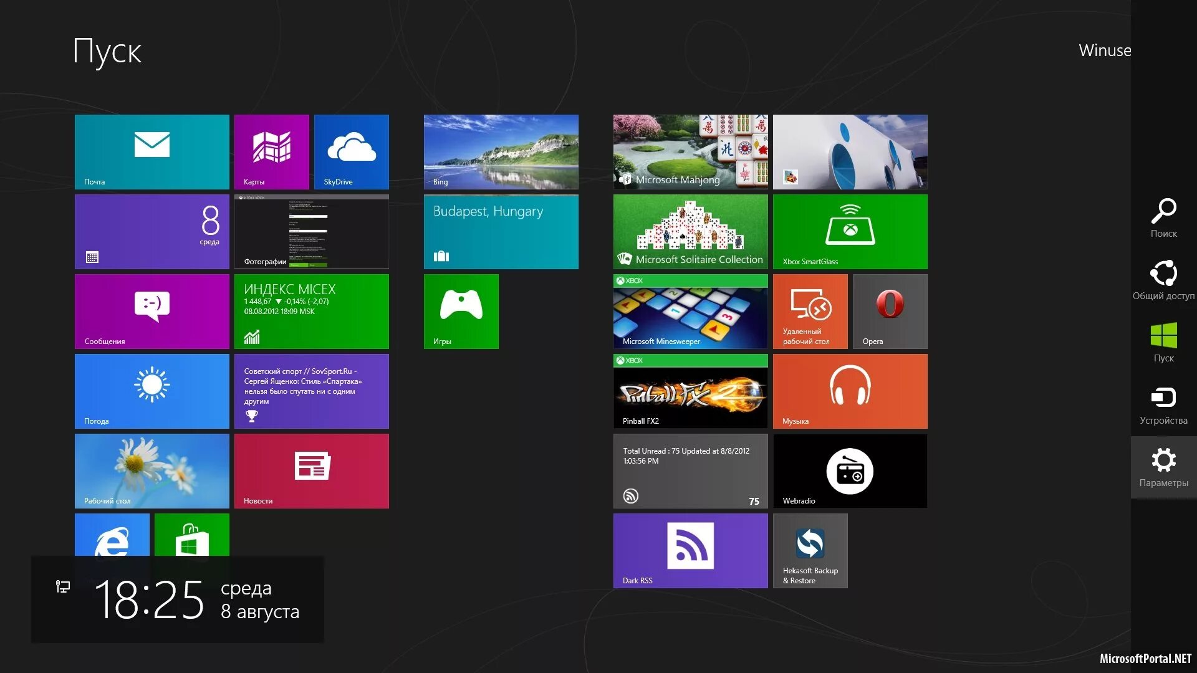Launch the Opera browser tile
Image resolution: width=1197 pixels, height=673 pixels.
890,311
